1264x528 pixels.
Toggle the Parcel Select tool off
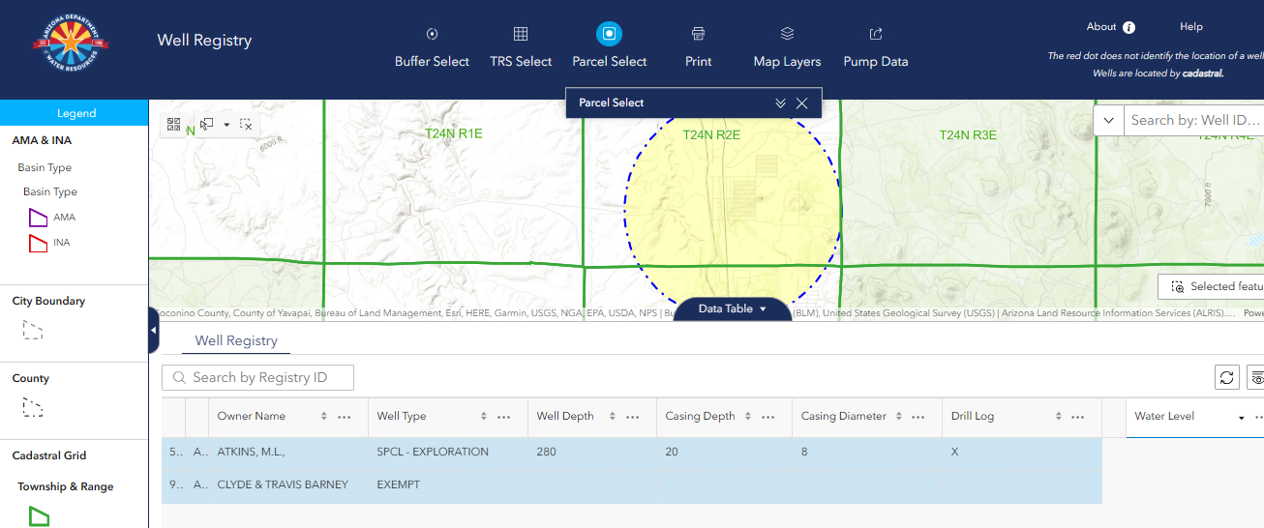pyautogui.click(x=609, y=35)
